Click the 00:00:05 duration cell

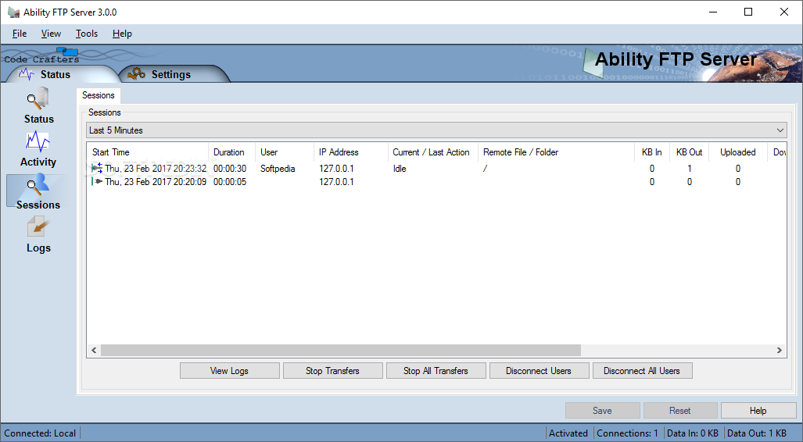[x=230, y=182]
